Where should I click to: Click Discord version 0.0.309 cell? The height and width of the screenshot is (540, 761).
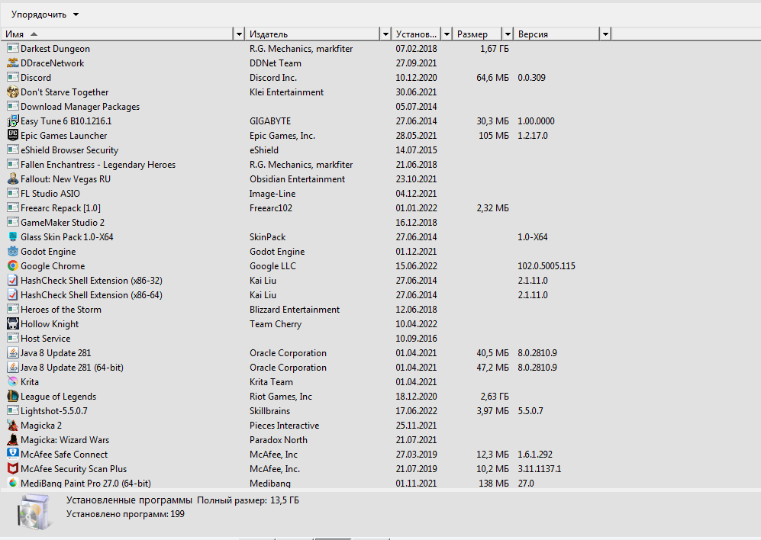click(x=531, y=78)
